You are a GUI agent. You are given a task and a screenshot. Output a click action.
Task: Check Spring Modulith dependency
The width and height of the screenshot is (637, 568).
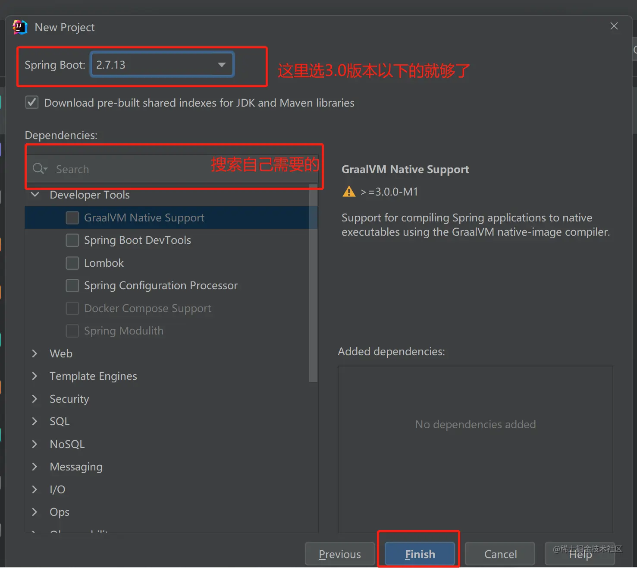(x=72, y=331)
